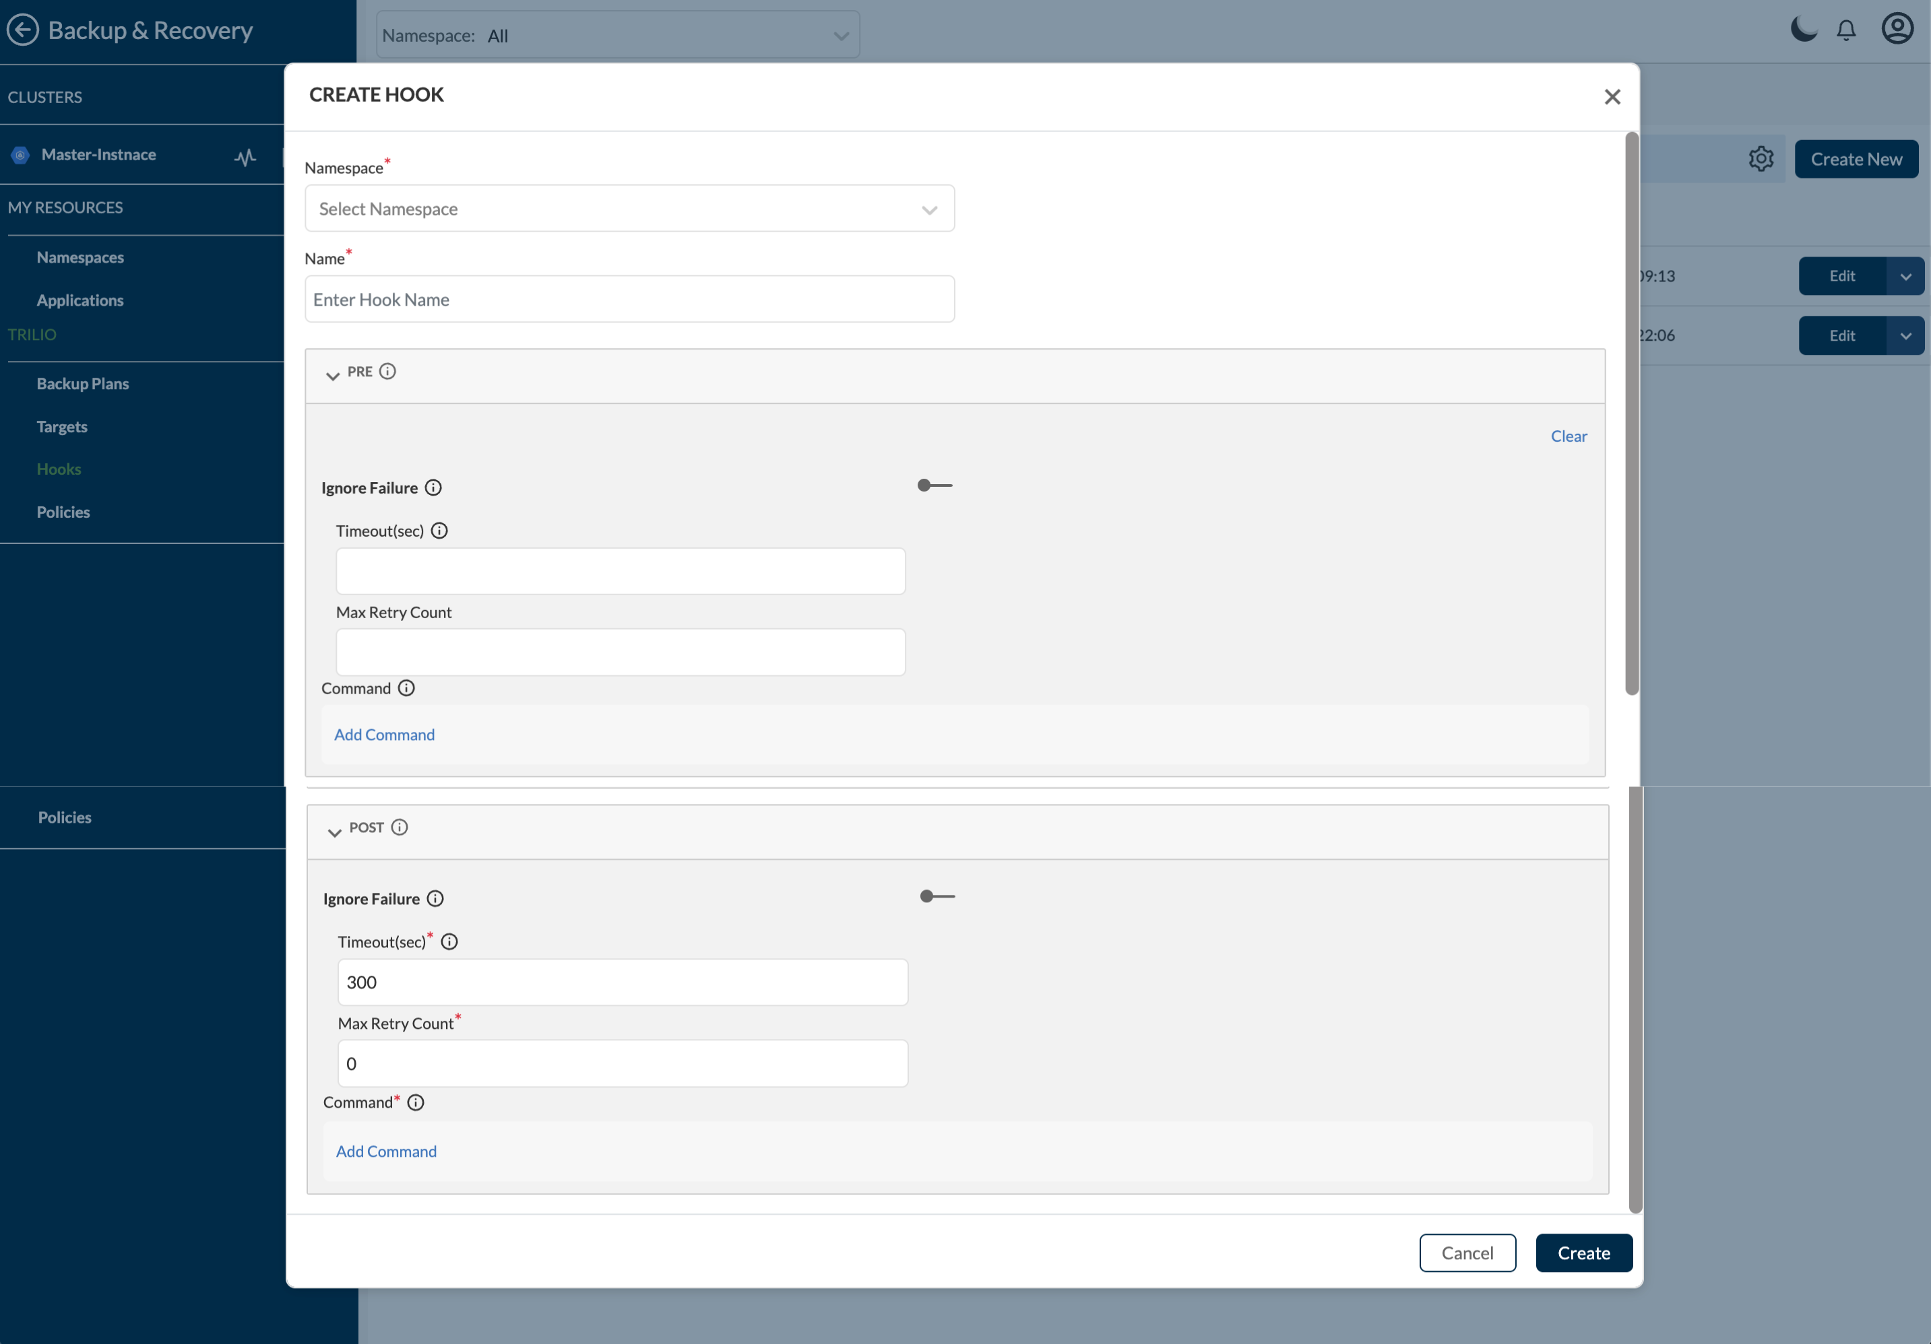Open the user profile account icon
1931x1344 pixels.
click(x=1897, y=28)
